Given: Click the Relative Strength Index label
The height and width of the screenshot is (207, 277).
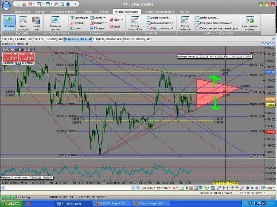Looking at the screenshot, I should tap(27, 177).
